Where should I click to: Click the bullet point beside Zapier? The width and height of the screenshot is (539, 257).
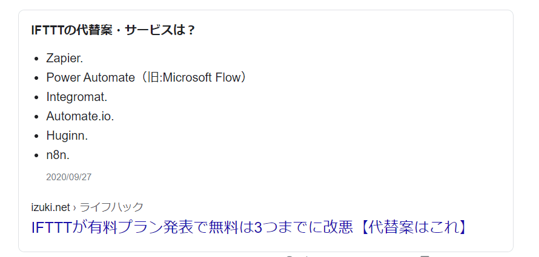[36, 59]
